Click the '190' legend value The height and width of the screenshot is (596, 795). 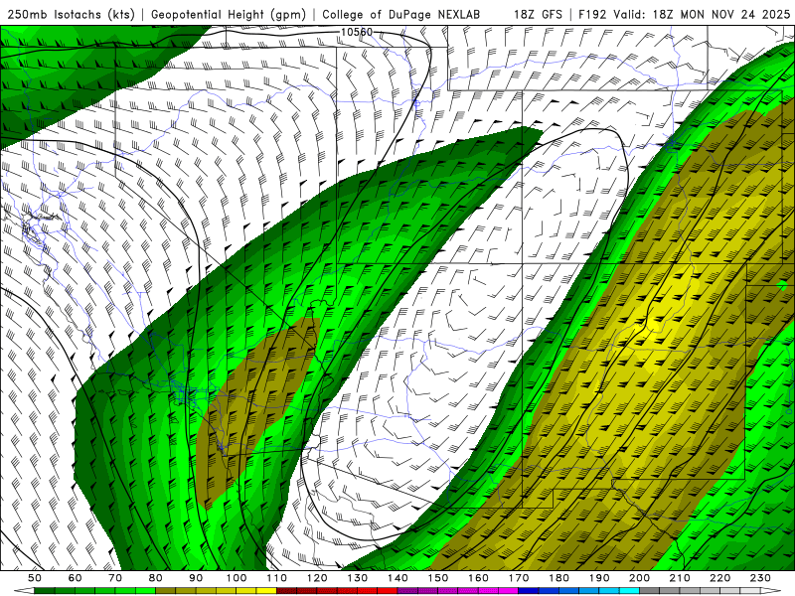coord(599,578)
